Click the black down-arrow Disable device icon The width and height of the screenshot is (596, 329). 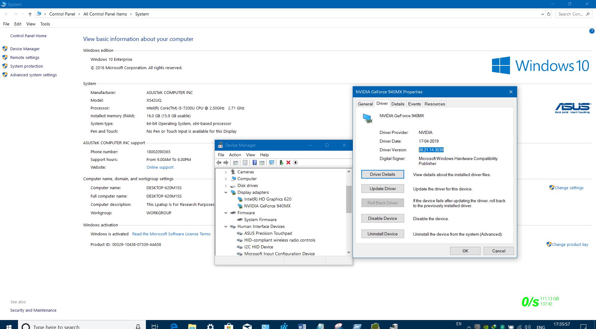(x=296, y=162)
